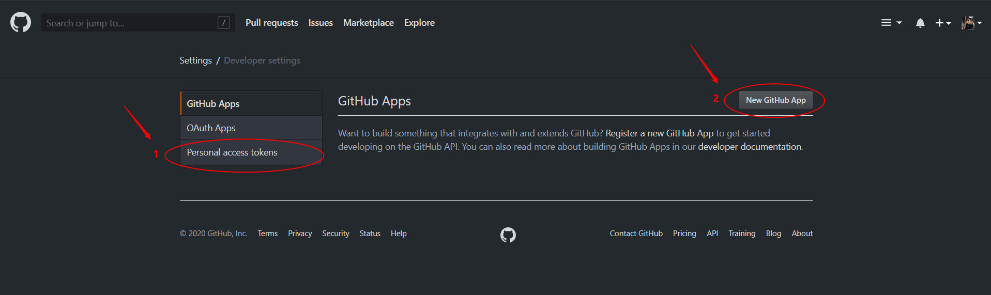Viewport: 991px width, 295px height.
Task: Click the GitHub Octocat logo in header
Action: point(21,23)
